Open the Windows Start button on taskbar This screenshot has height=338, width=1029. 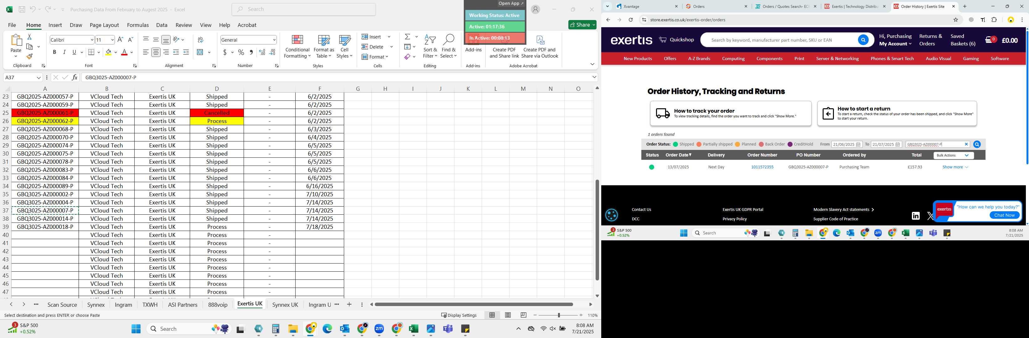(136, 329)
